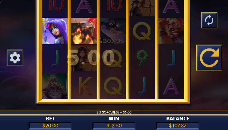
Task: Select the bottom Q in third reel
Action: point(113,86)
